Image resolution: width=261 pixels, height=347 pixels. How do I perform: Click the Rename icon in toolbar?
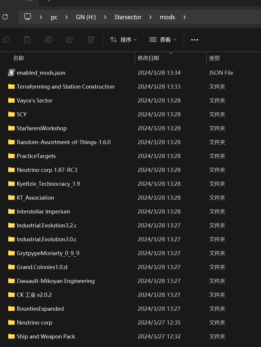[x=48, y=40]
